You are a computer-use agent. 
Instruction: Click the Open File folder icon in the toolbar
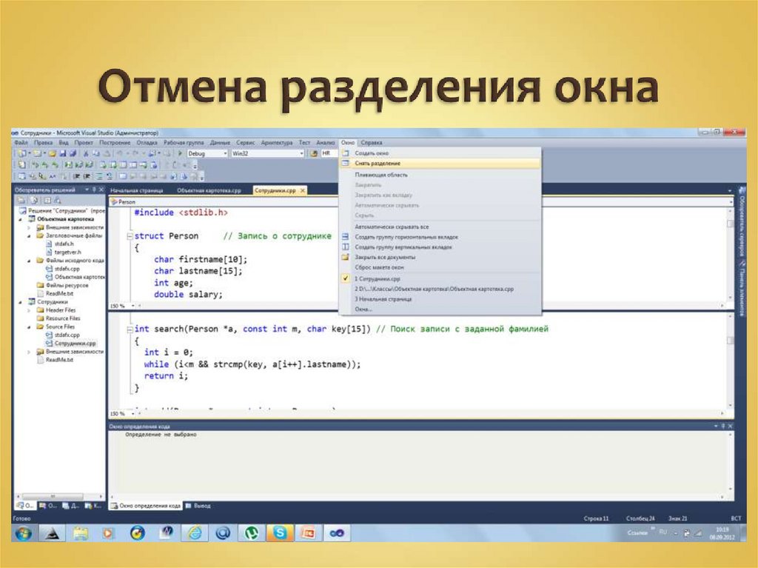pyautogui.click(x=52, y=153)
